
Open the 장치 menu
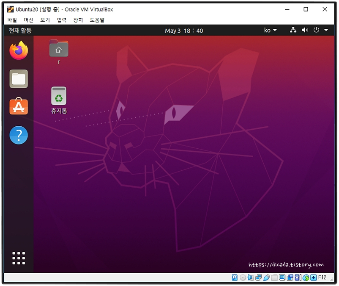78,20
